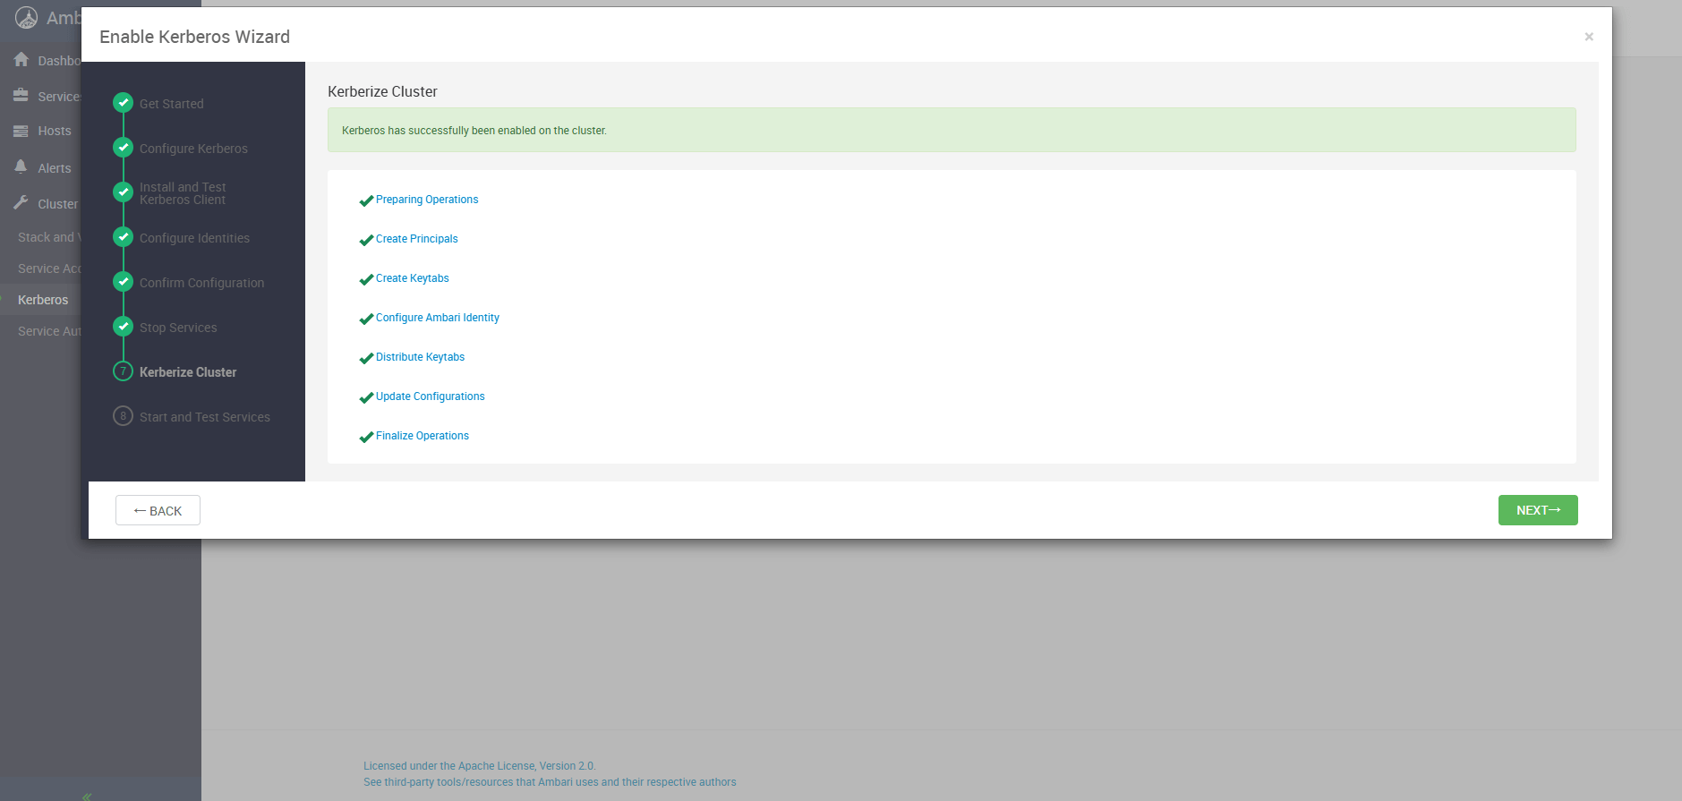Click the Dashboard home icon in sidebar
This screenshot has height=801, width=1682.
tap(21, 60)
